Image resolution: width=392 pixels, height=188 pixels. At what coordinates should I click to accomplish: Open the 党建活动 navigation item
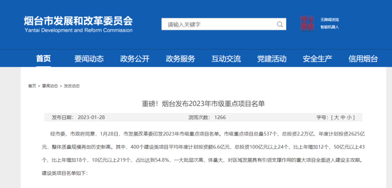coord(272,58)
